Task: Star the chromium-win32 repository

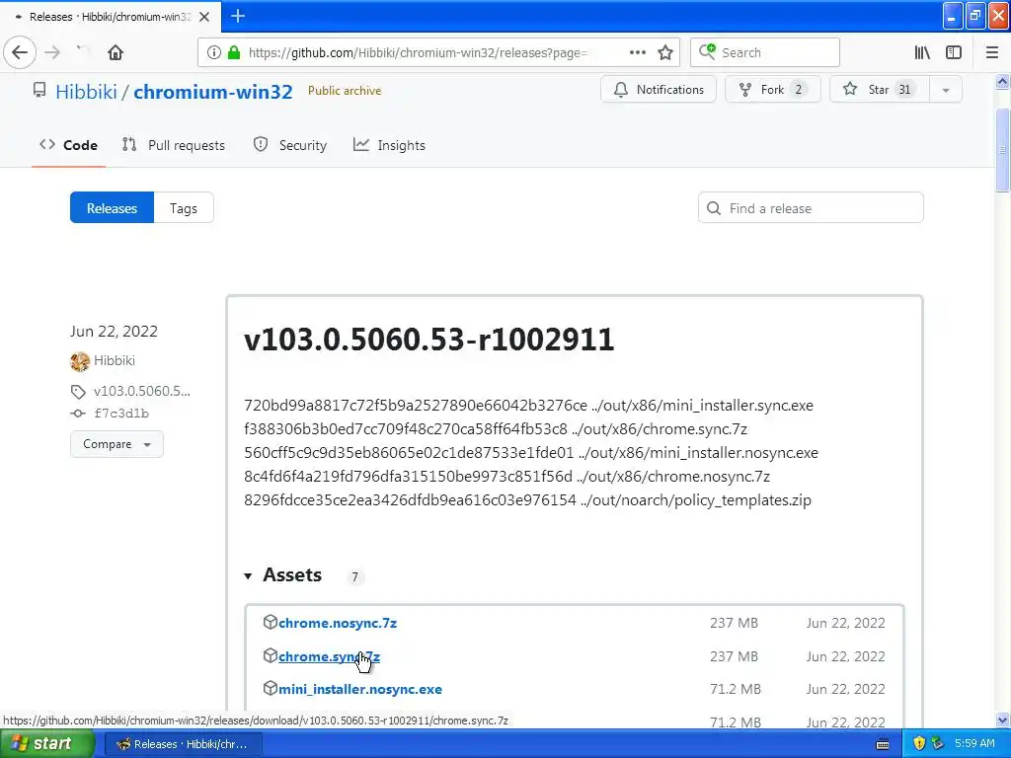Action: tap(880, 90)
